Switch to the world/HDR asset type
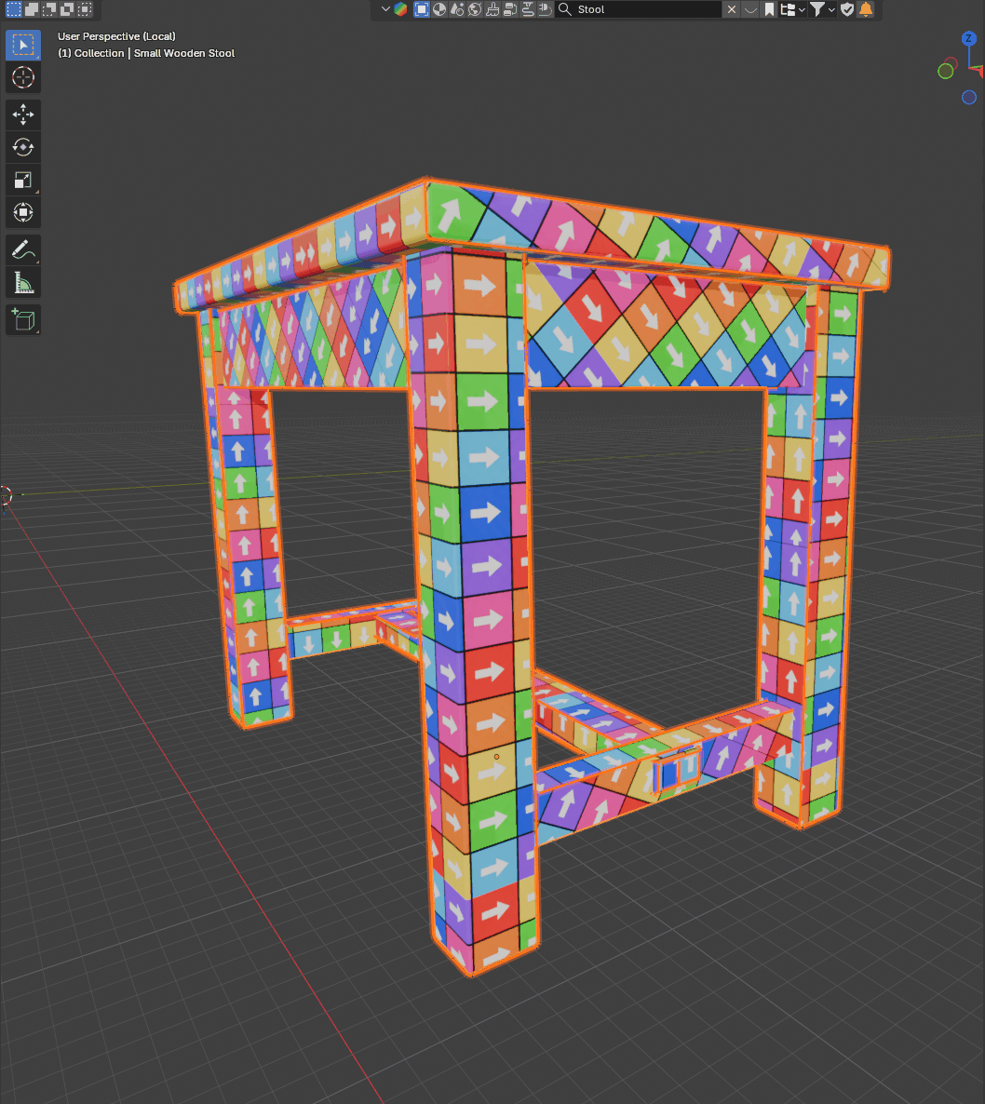The image size is (985, 1104). [x=475, y=9]
